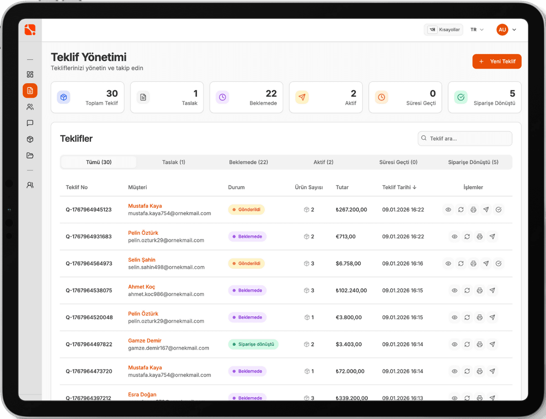Open the messages chat icon in sidebar
The height and width of the screenshot is (419, 546).
pos(30,123)
